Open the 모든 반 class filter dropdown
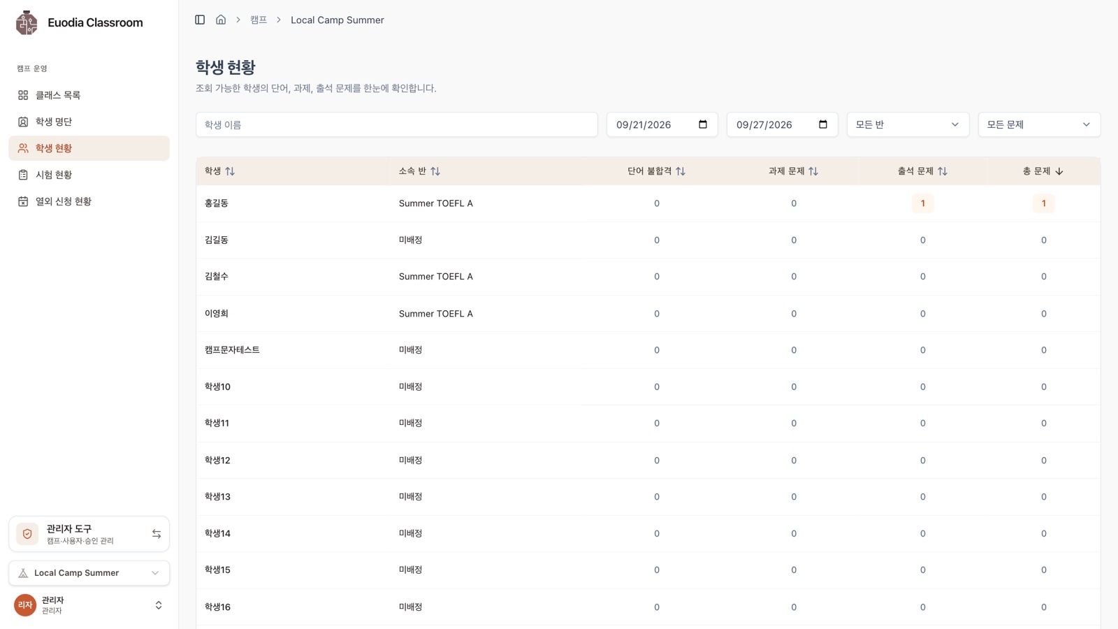This screenshot has width=1118, height=629. pyautogui.click(x=908, y=124)
